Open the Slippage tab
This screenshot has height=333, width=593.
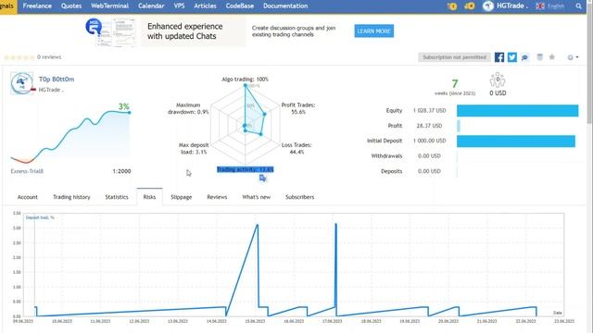(182, 197)
